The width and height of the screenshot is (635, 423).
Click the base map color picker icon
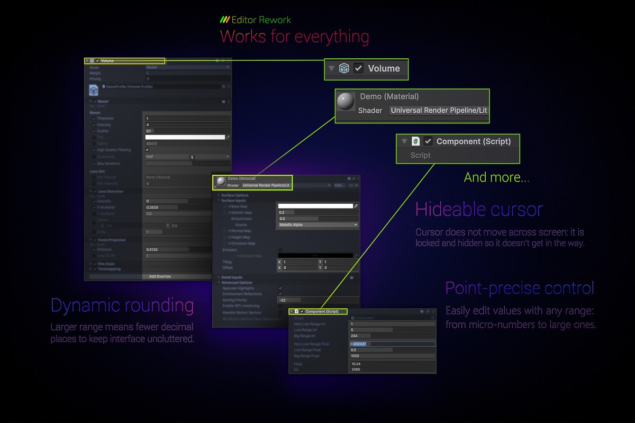tap(357, 206)
